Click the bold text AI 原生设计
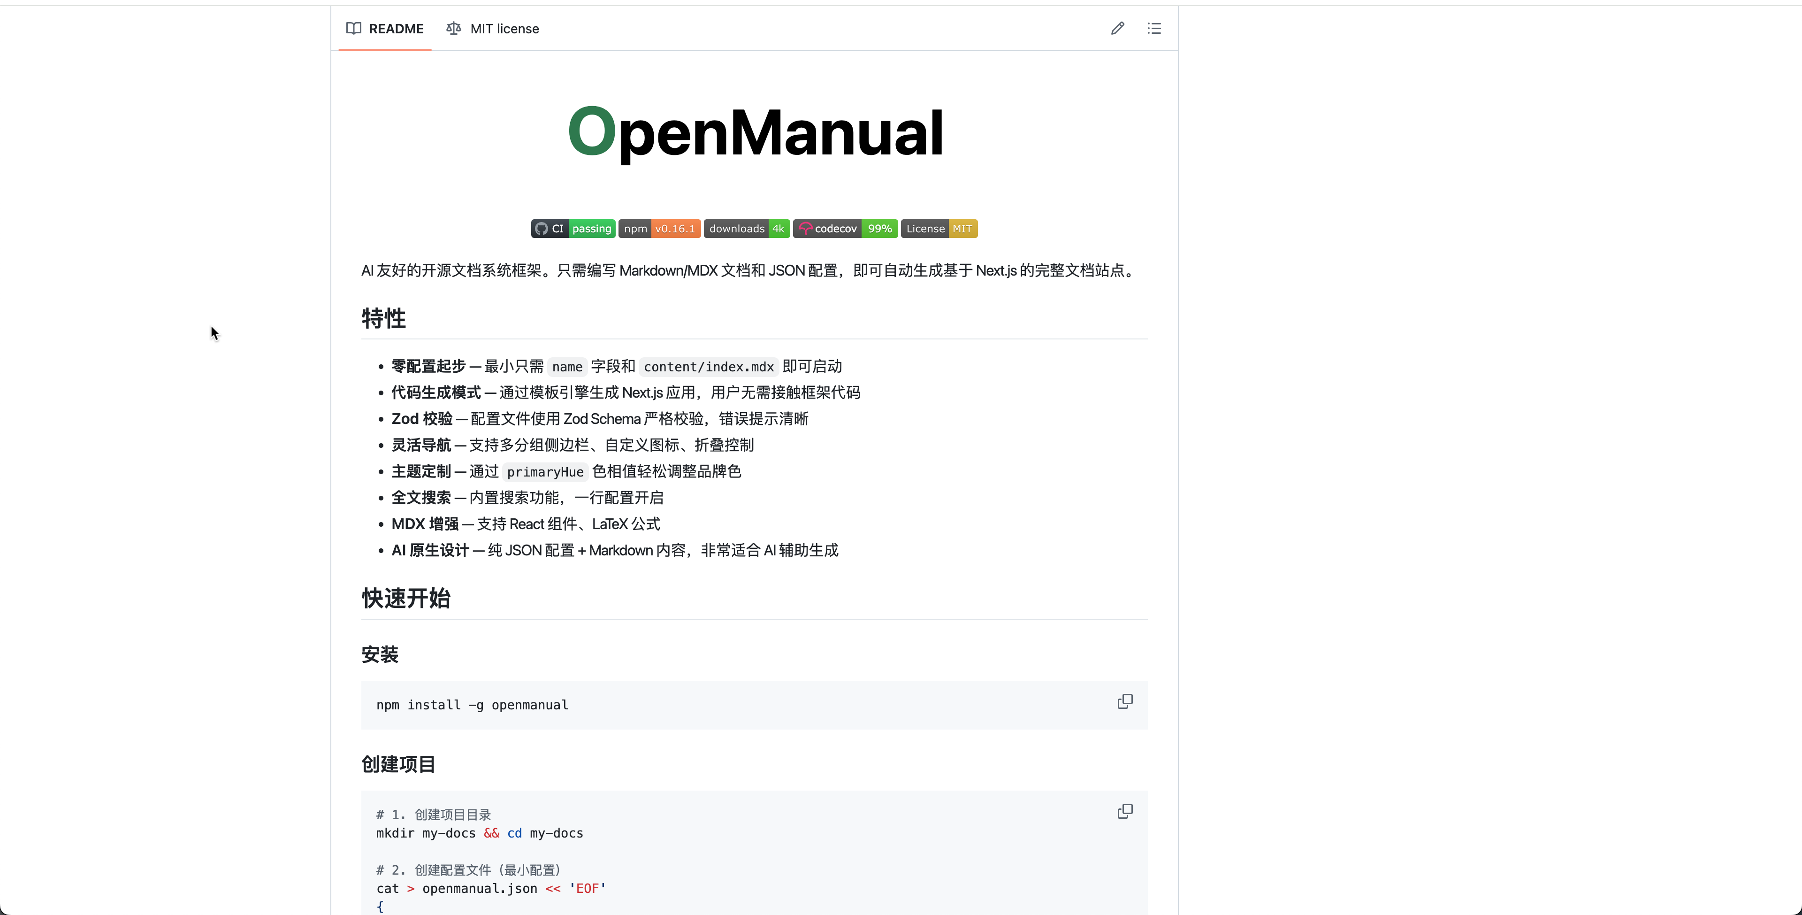Image resolution: width=1802 pixels, height=915 pixels. point(430,550)
